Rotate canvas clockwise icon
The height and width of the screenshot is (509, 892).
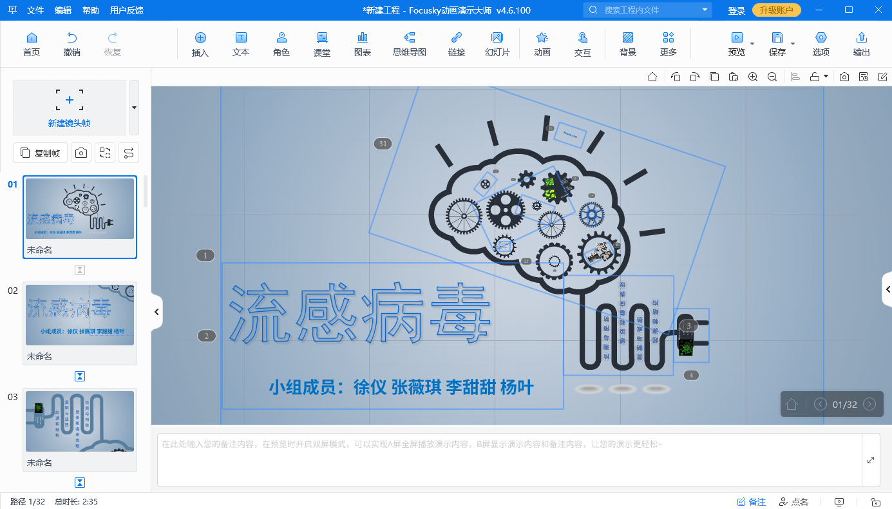[695, 77]
